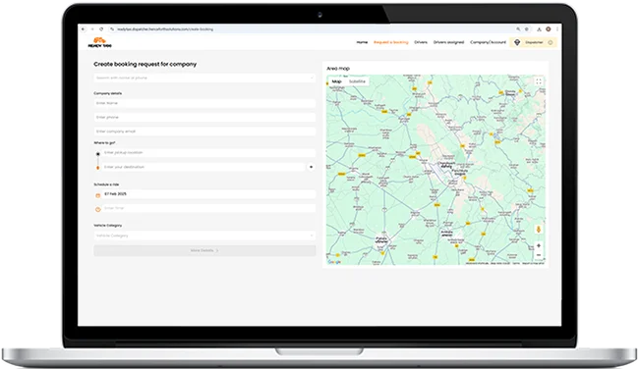The image size is (639, 369).
Task: Click the Terms link on the map
Action: click(x=516, y=263)
